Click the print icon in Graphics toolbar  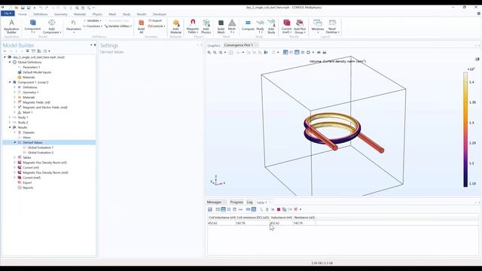point(325,53)
